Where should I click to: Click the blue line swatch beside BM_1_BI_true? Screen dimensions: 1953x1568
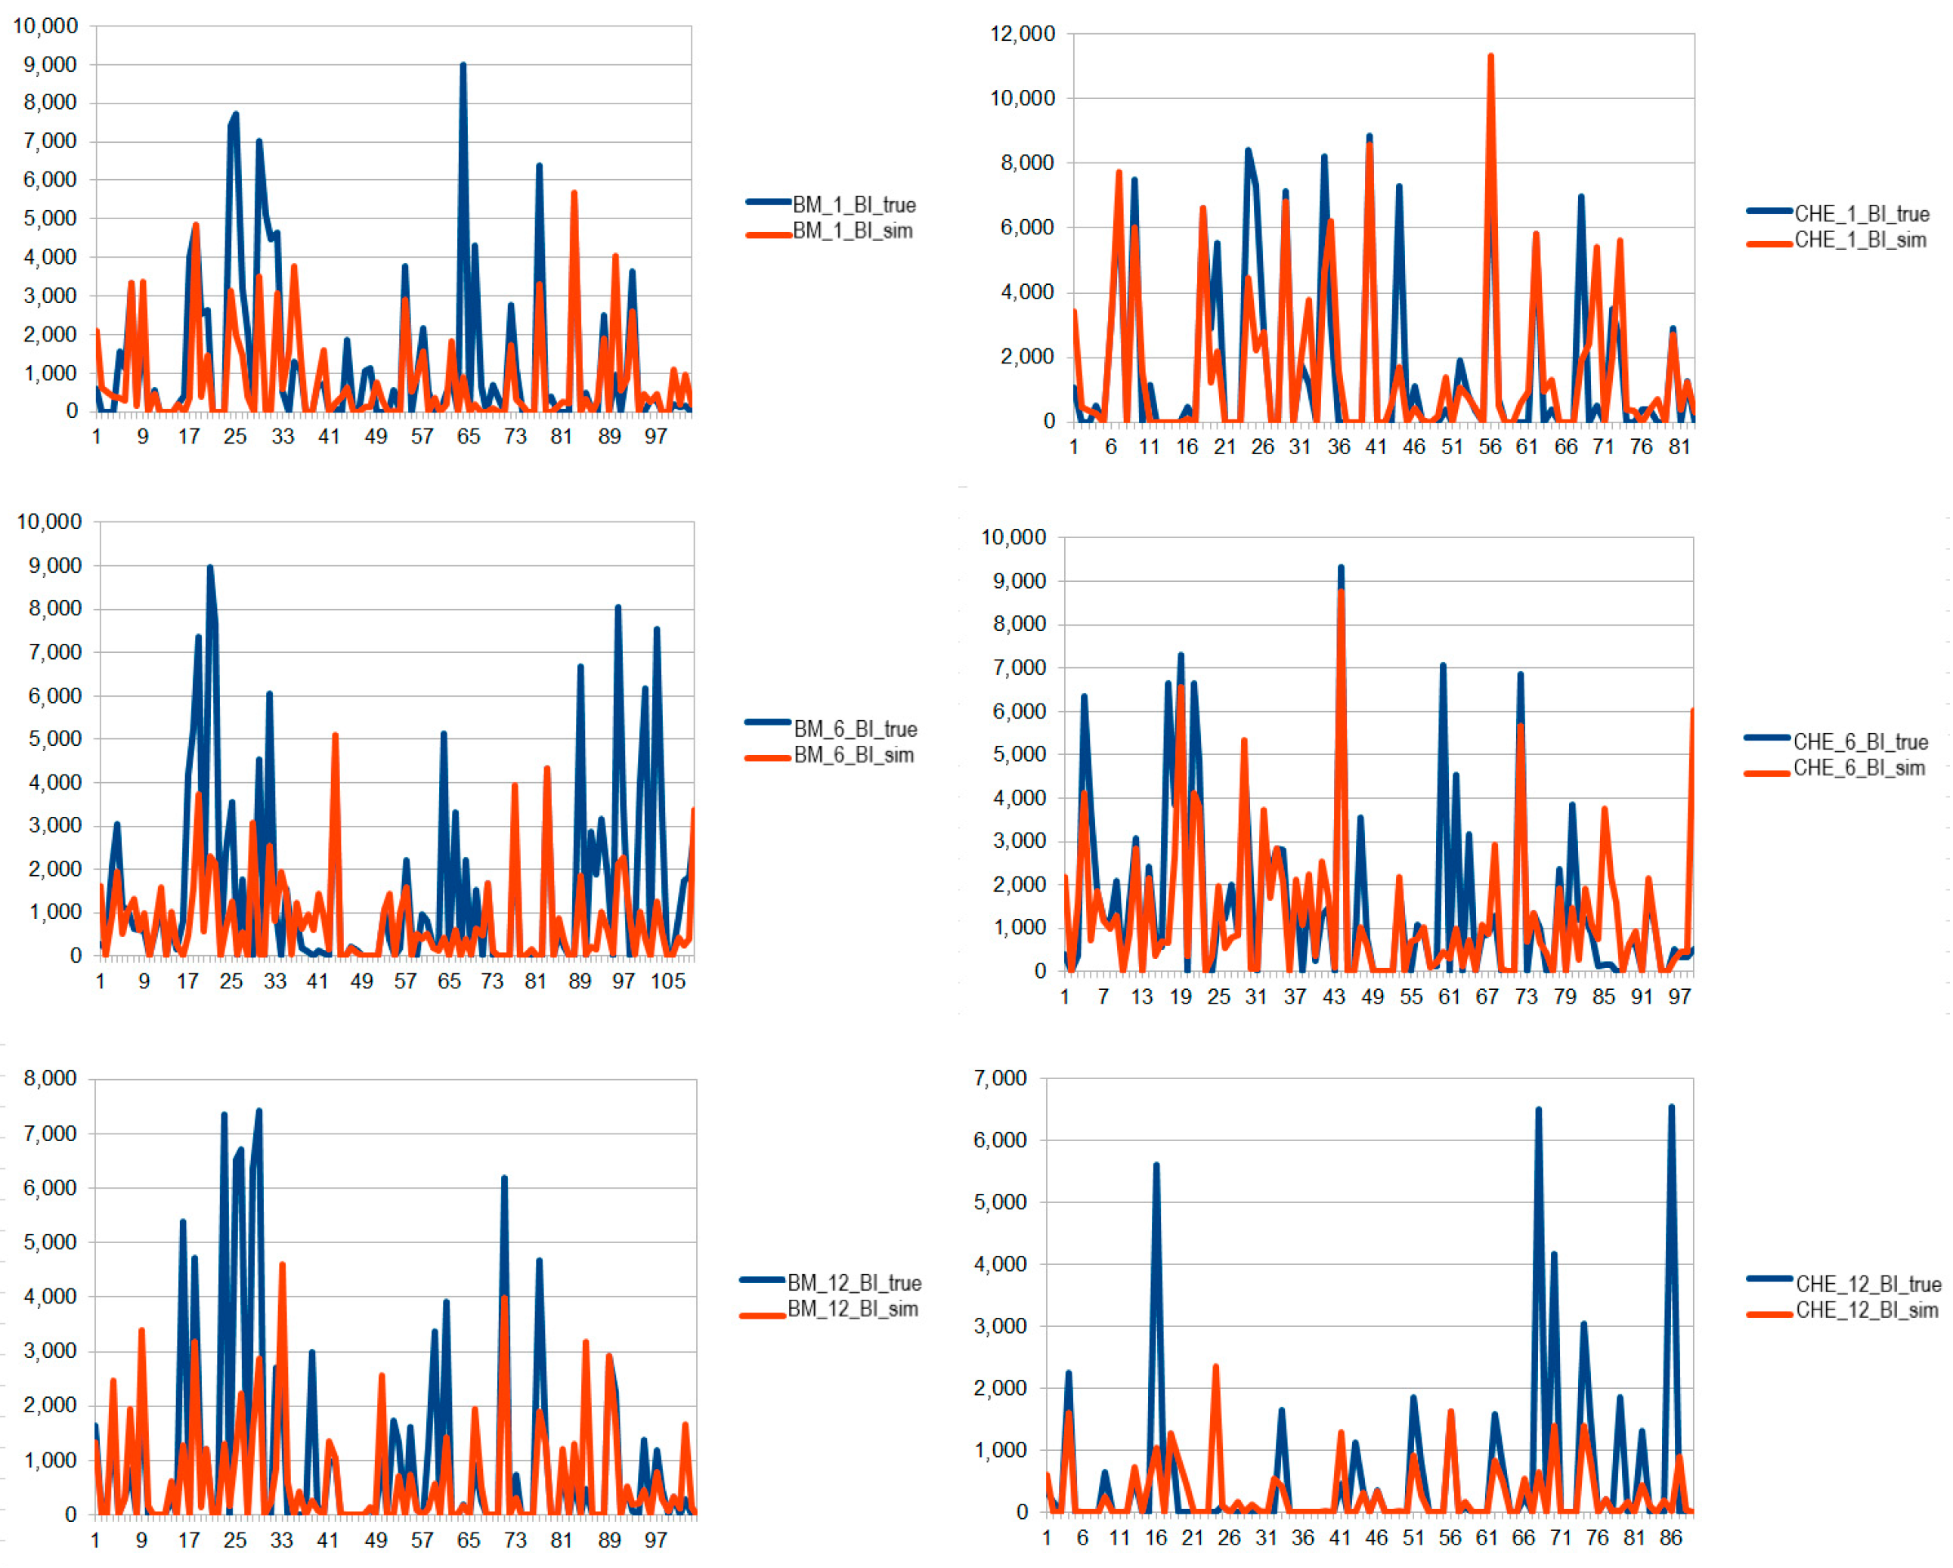coord(768,202)
